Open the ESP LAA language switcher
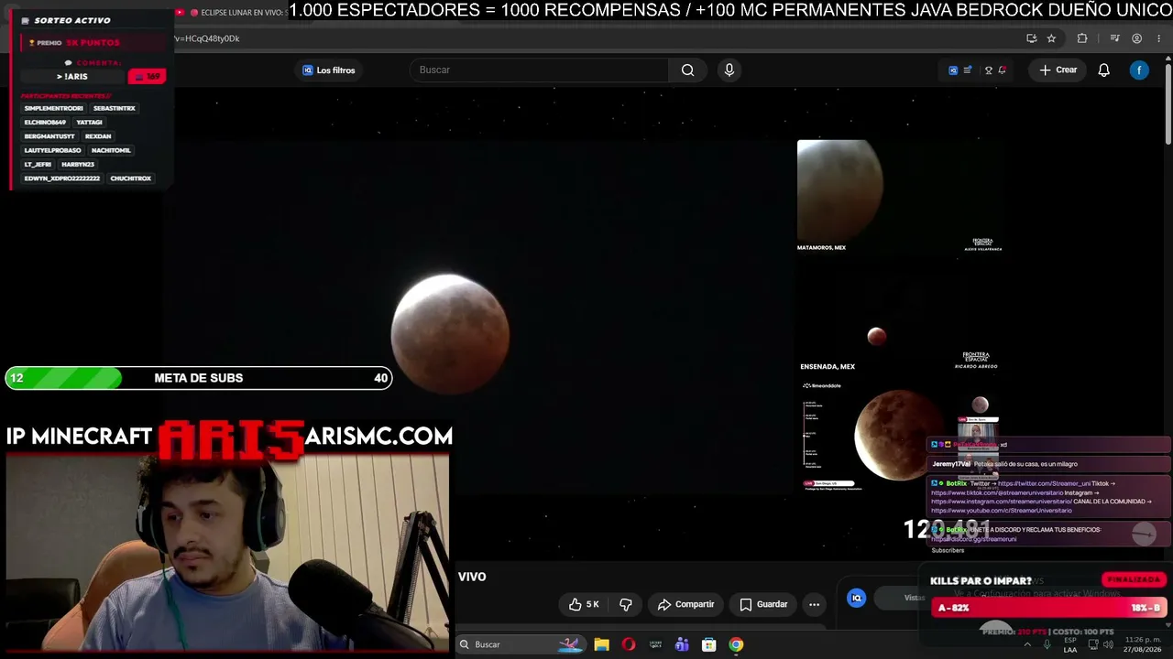Screen dimensions: 1173x659 [x=1070, y=645]
